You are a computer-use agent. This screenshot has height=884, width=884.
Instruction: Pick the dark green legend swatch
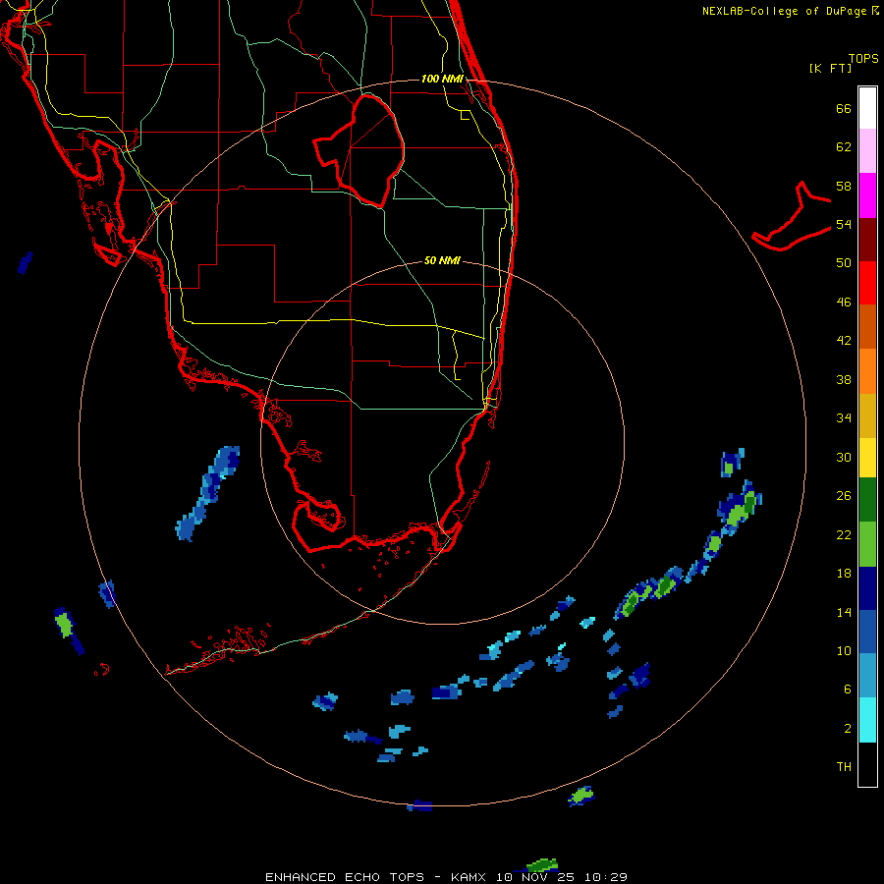point(867,500)
